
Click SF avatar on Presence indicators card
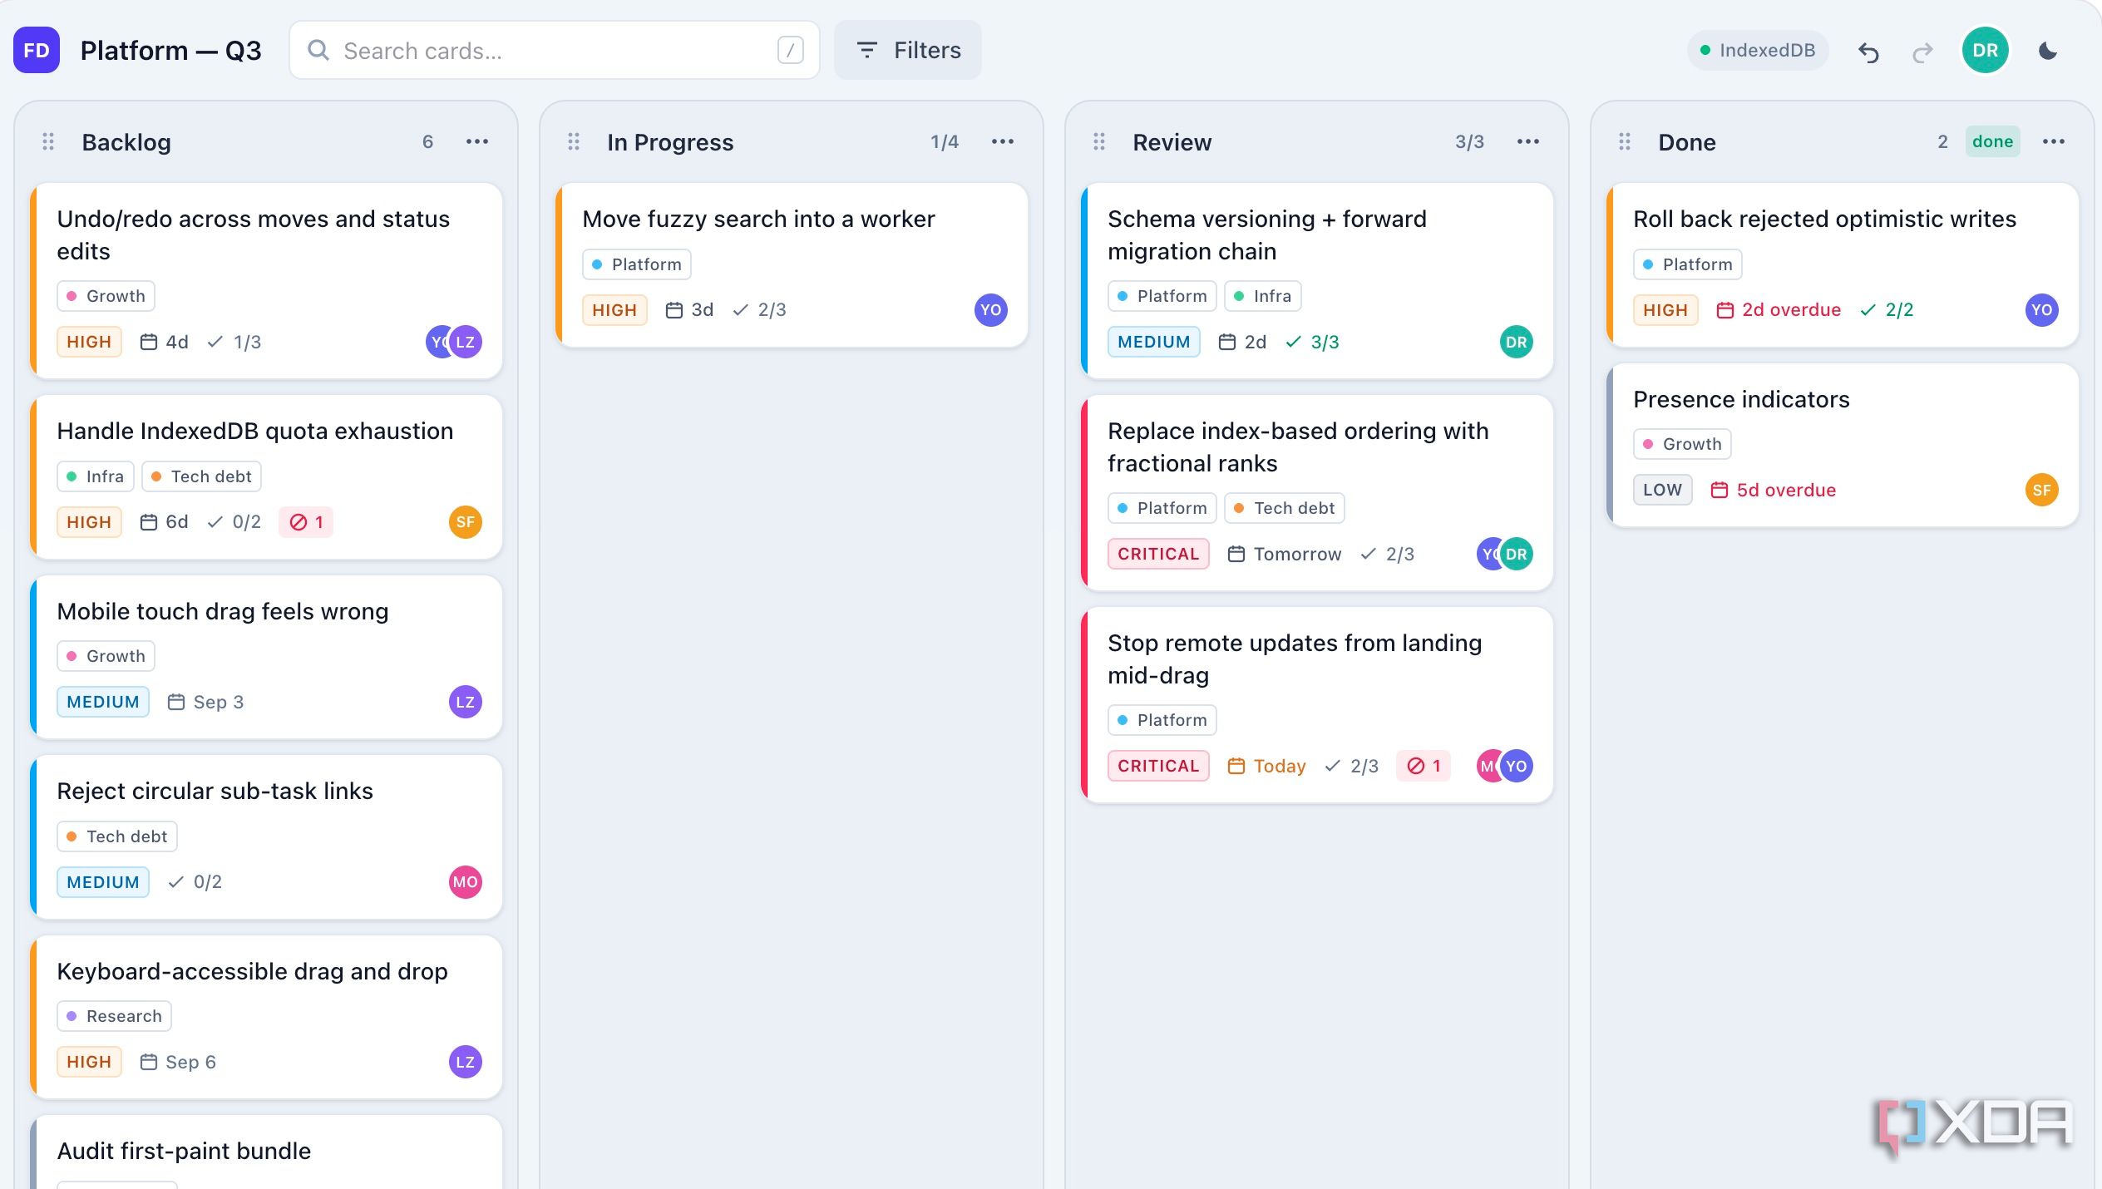click(2042, 490)
